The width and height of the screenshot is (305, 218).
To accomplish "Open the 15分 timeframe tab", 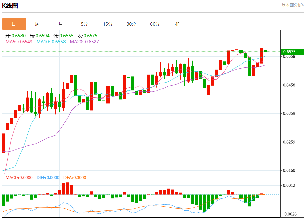I will point(108,24).
